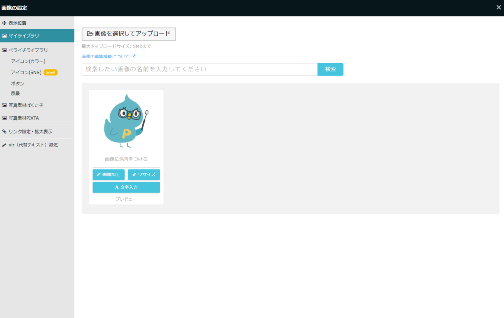
Task: Click the pencil icon for alt設定
Action: pos(4,145)
